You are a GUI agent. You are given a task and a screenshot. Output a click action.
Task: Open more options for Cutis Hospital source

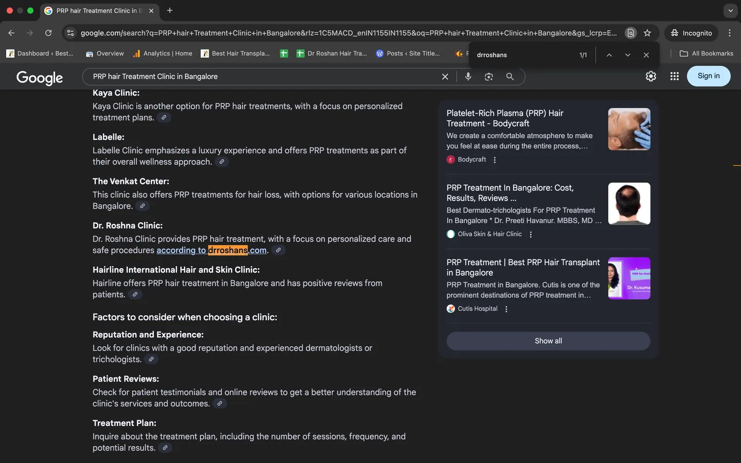click(x=506, y=309)
